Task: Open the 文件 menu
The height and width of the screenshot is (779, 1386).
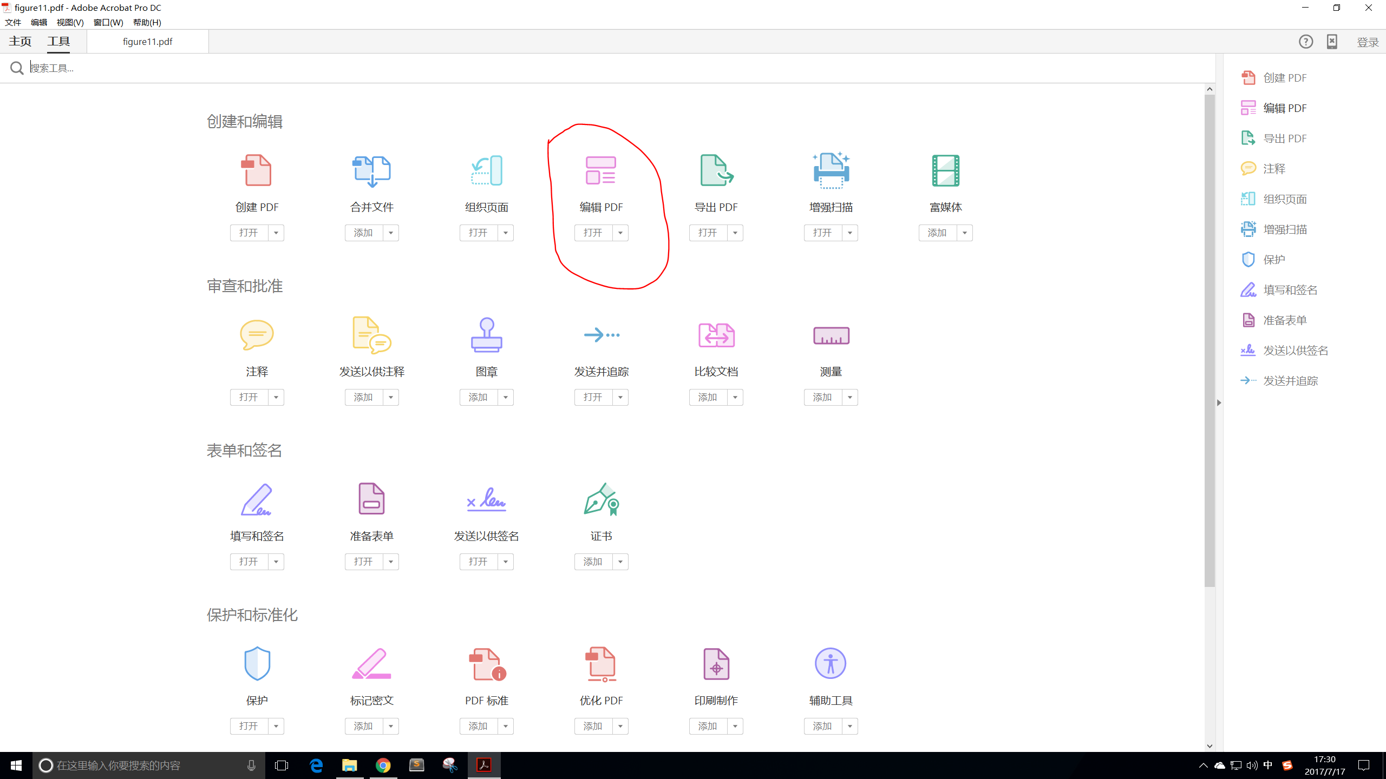Action: (13, 22)
